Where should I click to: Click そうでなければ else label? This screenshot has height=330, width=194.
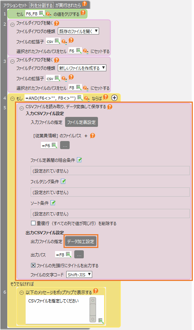click(x=22, y=284)
